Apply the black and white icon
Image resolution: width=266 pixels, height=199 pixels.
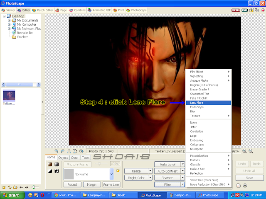point(50,171)
